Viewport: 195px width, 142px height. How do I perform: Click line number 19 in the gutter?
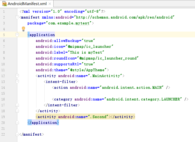[x=3, y=117]
